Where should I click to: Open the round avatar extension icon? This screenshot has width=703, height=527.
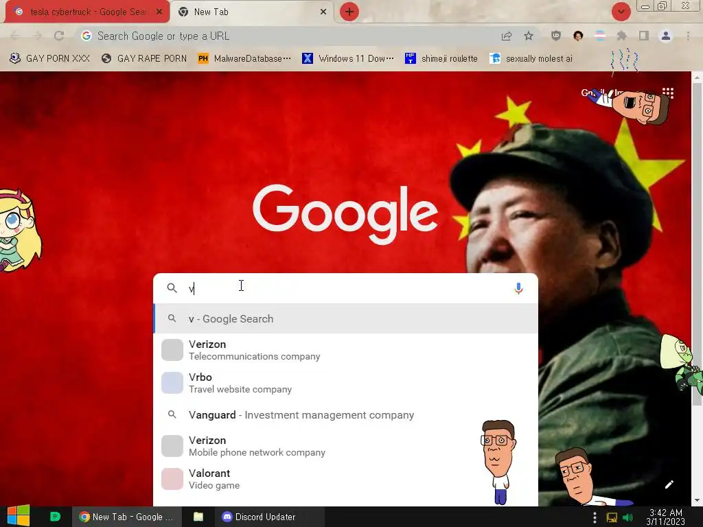[578, 36]
